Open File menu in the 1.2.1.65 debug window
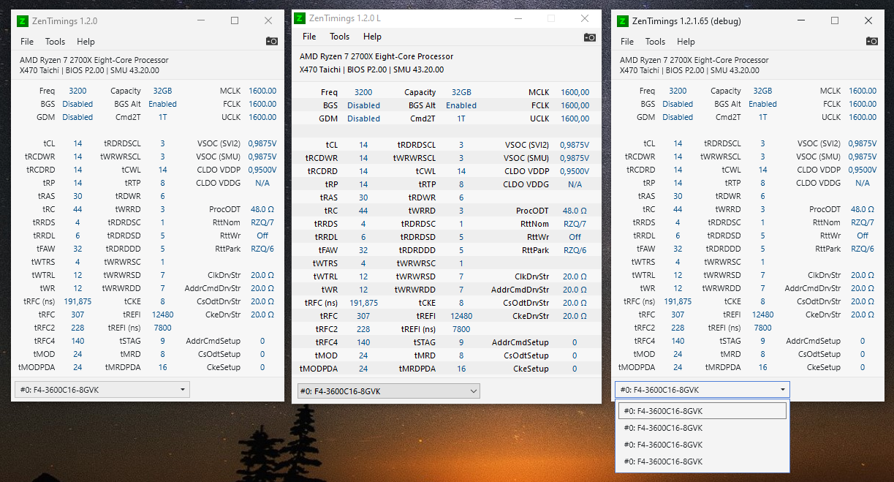This screenshot has height=482, width=894. click(627, 42)
